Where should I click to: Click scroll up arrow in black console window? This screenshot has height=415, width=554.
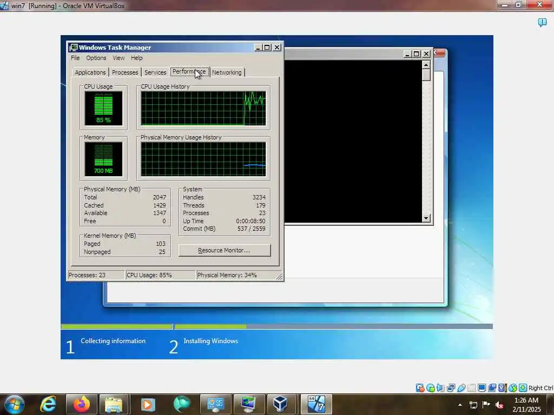pos(426,65)
